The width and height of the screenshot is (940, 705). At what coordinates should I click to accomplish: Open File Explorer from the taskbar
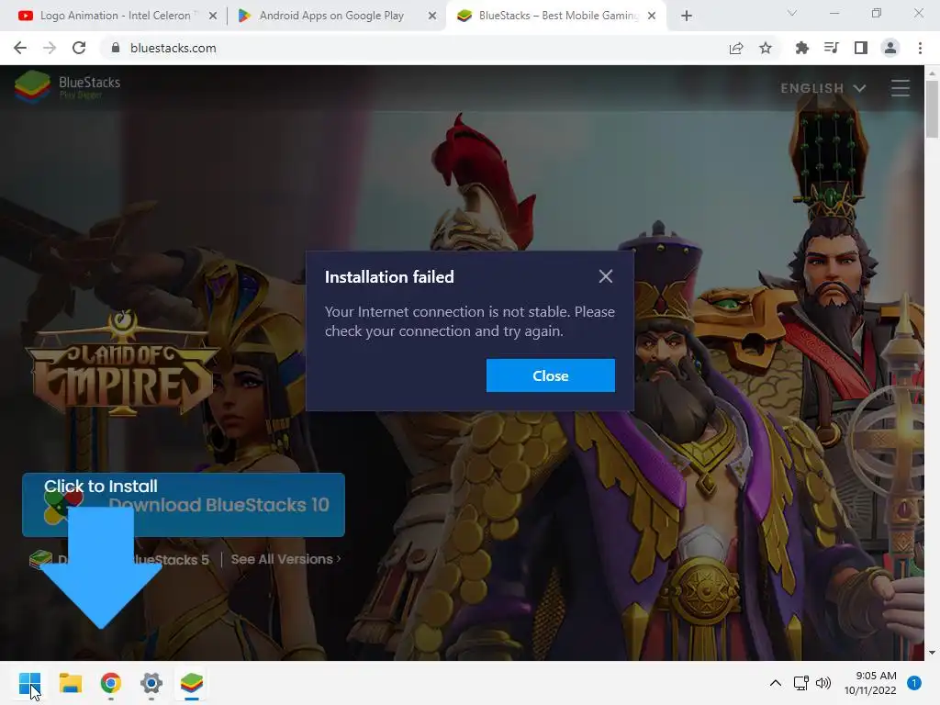click(70, 683)
